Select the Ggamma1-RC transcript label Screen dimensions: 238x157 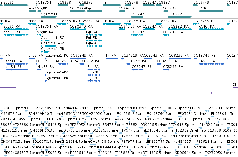(x=53, y=38)
